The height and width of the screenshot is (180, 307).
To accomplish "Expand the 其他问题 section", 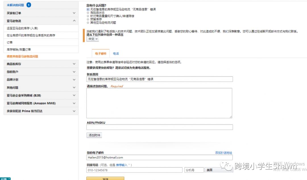I will click(41, 87).
